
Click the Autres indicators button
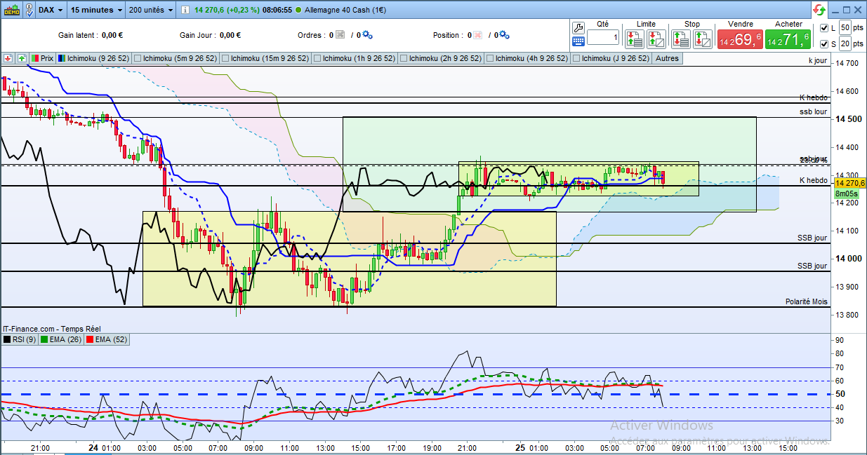tap(667, 58)
